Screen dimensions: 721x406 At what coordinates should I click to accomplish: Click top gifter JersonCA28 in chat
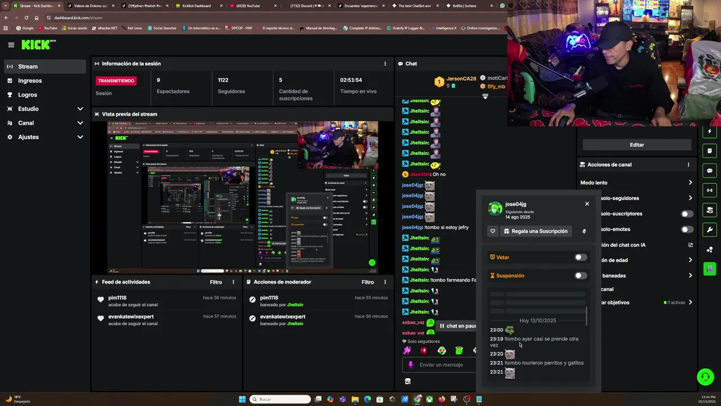461,79
